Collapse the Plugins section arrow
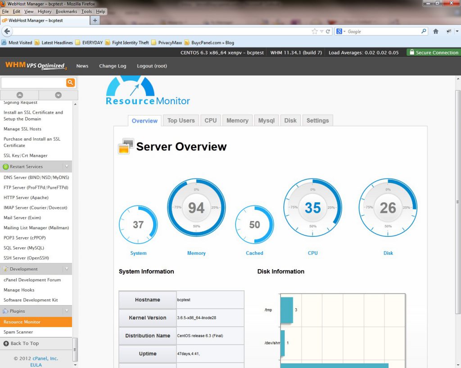Screen dimensions: 461x368 (67, 311)
